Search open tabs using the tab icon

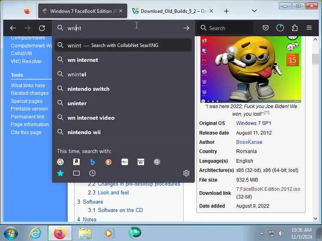(x=76, y=174)
